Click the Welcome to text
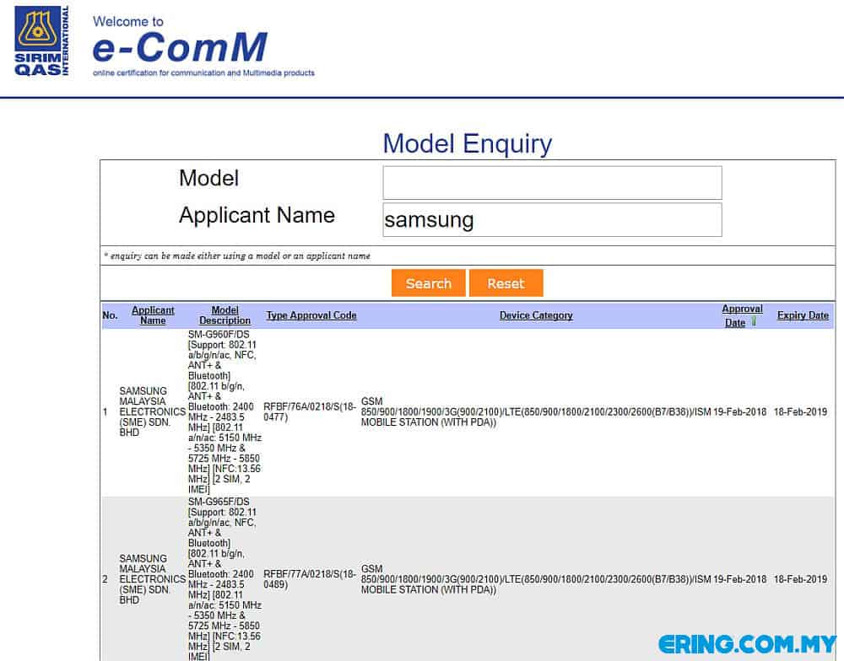 tap(128, 22)
